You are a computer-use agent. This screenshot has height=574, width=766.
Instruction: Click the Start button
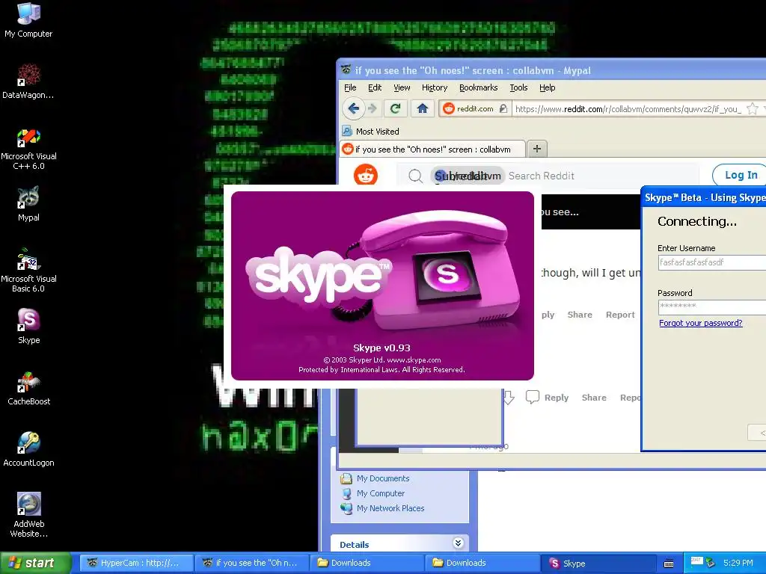tap(35, 563)
